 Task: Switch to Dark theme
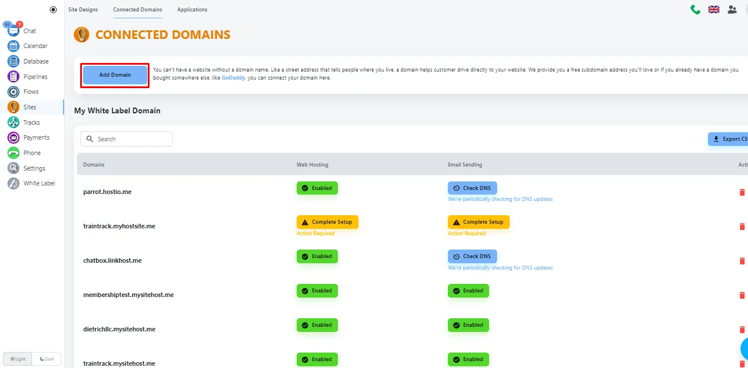point(46,359)
